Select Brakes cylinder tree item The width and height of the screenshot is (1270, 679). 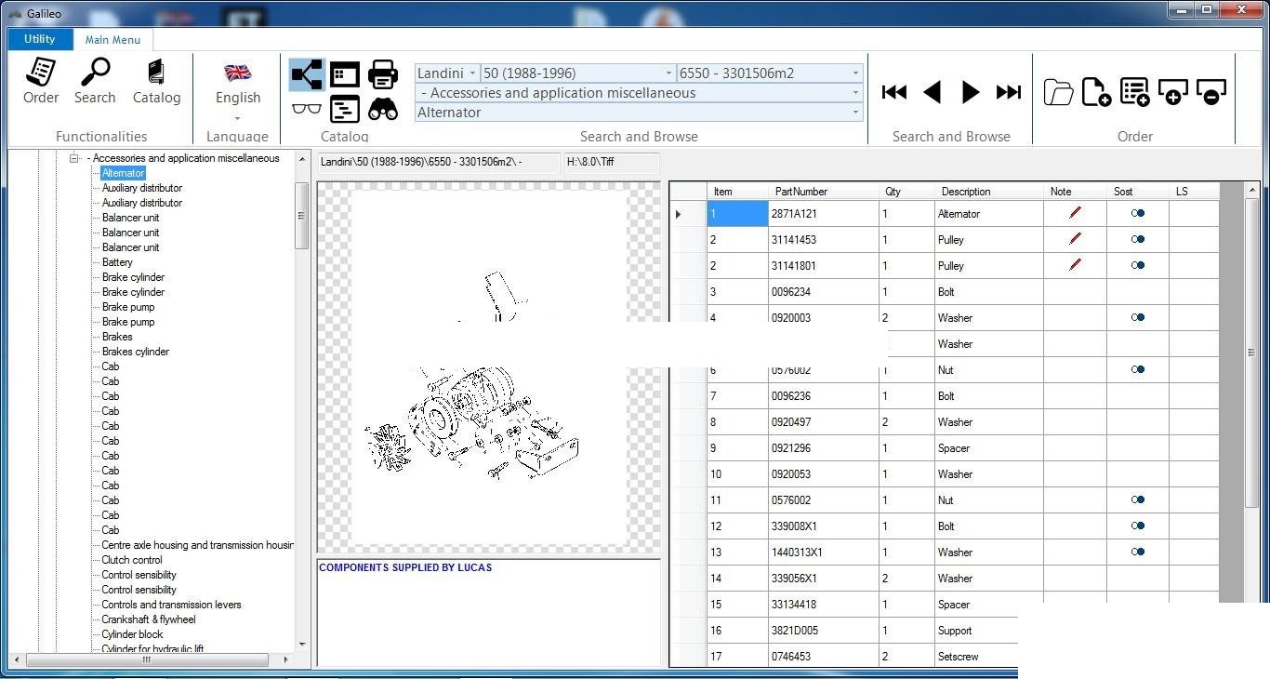(136, 352)
